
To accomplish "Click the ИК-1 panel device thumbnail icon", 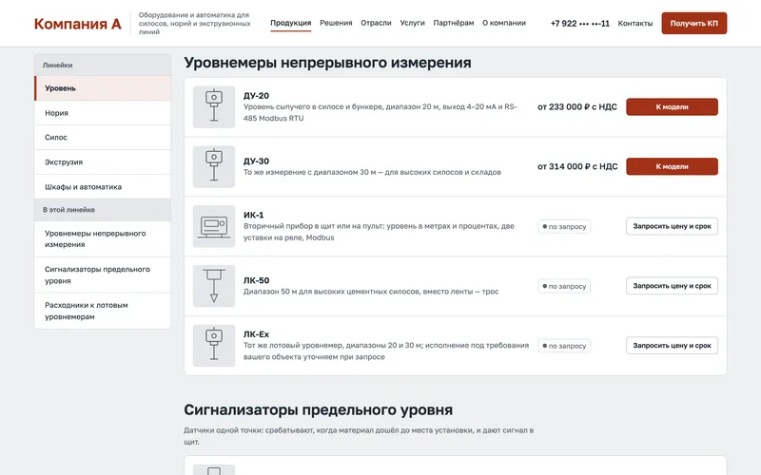I will 213,226.
